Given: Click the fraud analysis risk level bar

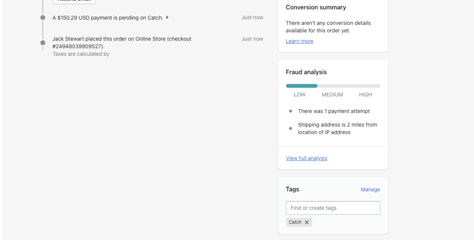Looking at the screenshot, I should tap(333, 86).
